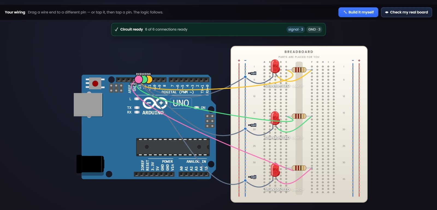Select the signal · 3 chip
The image size is (437, 210).
296,29
